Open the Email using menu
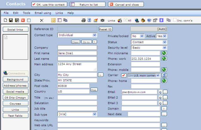This screenshot has height=130, width=201. click(x=43, y=13)
